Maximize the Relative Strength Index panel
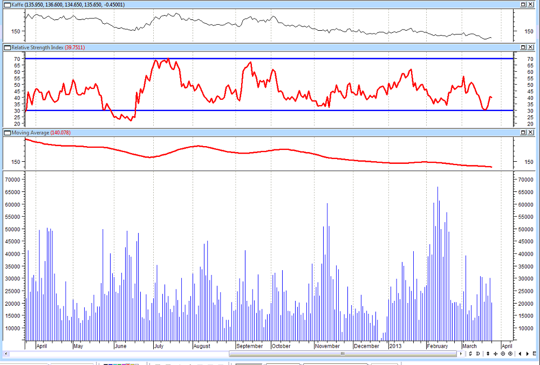The height and width of the screenshot is (365, 540). (x=523, y=47)
